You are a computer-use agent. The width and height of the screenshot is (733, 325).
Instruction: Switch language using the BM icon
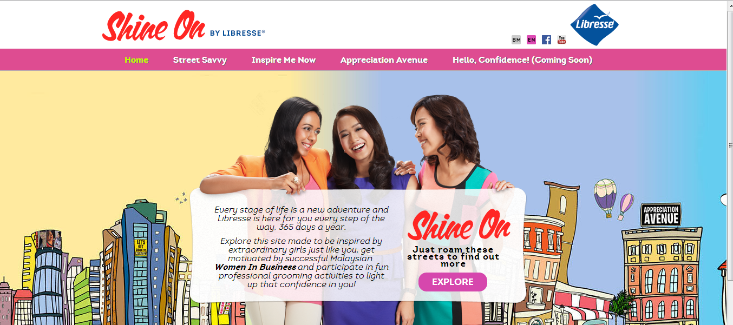pyautogui.click(x=516, y=39)
